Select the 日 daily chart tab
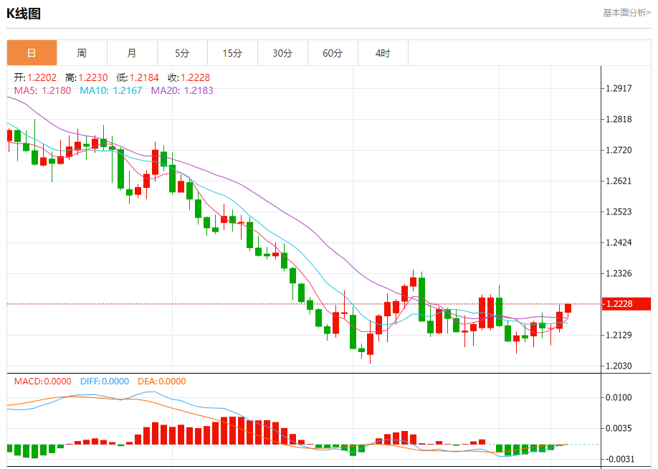This screenshot has width=658, height=469. tap(32, 53)
